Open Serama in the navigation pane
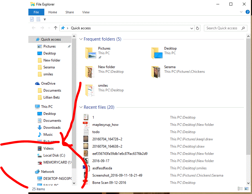The height and width of the screenshot is (194, 252). pyautogui.click(x=49, y=67)
